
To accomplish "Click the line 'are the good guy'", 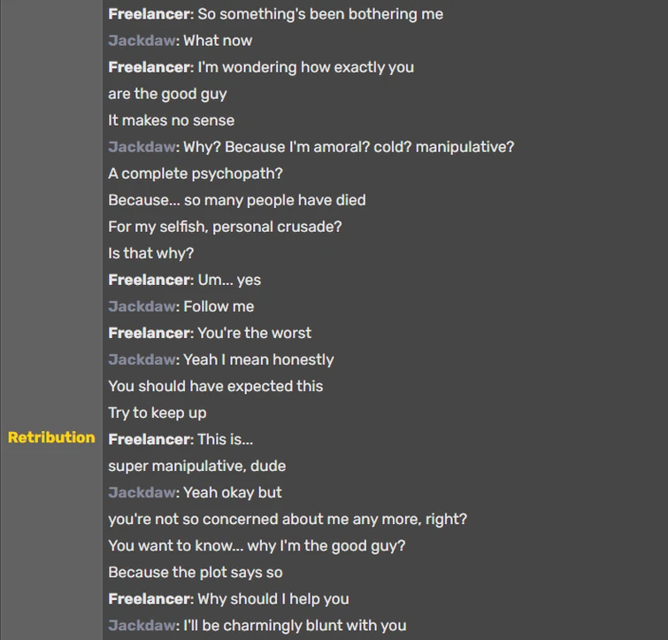I will coord(167,94).
